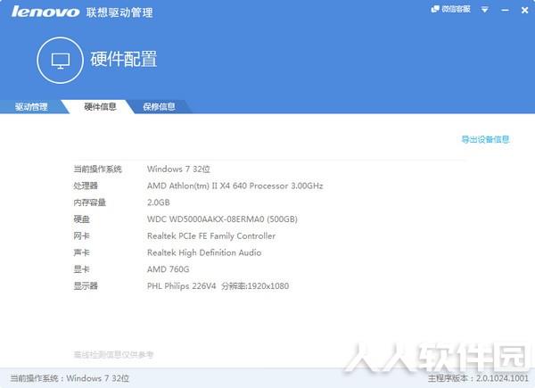The width and height of the screenshot is (535, 388).
Task: Click the 处理器 label
Action: tap(86, 186)
